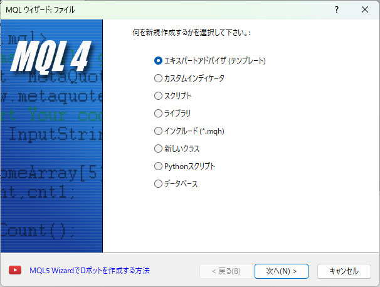Choose the カスタムインディケータ option

pos(158,79)
